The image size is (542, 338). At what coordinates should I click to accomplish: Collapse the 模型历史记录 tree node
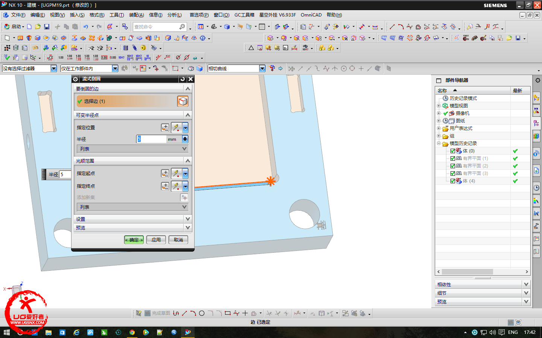coord(438,143)
